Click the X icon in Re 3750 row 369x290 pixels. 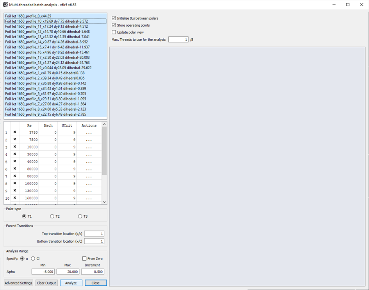pyautogui.click(x=15, y=132)
